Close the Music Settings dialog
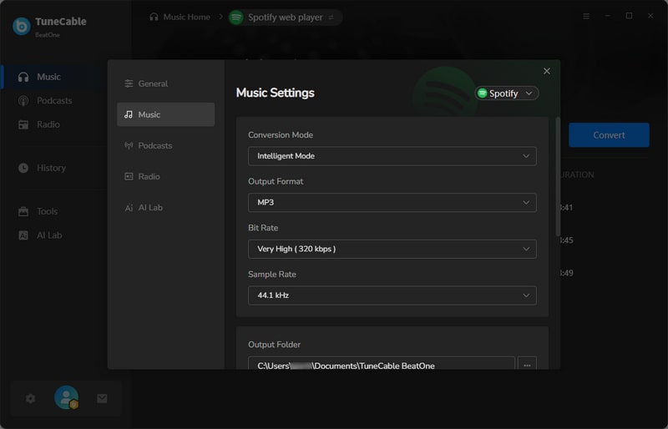Screen dimensions: 668x429 click(547, 71)
